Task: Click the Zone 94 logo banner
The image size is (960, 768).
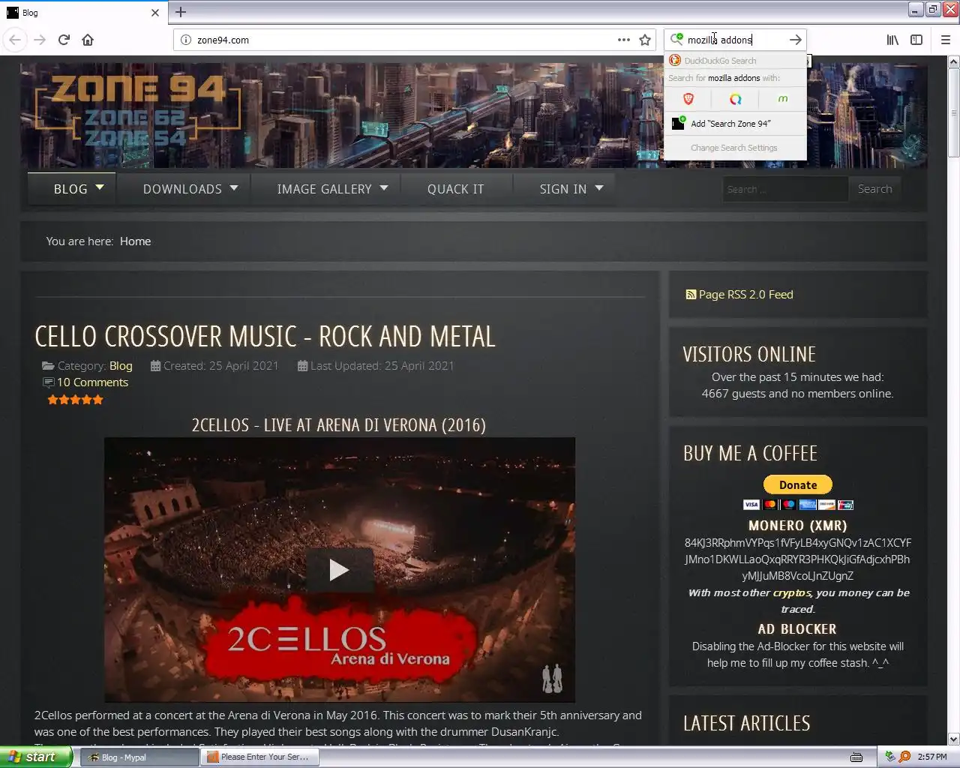Action: 138,112
